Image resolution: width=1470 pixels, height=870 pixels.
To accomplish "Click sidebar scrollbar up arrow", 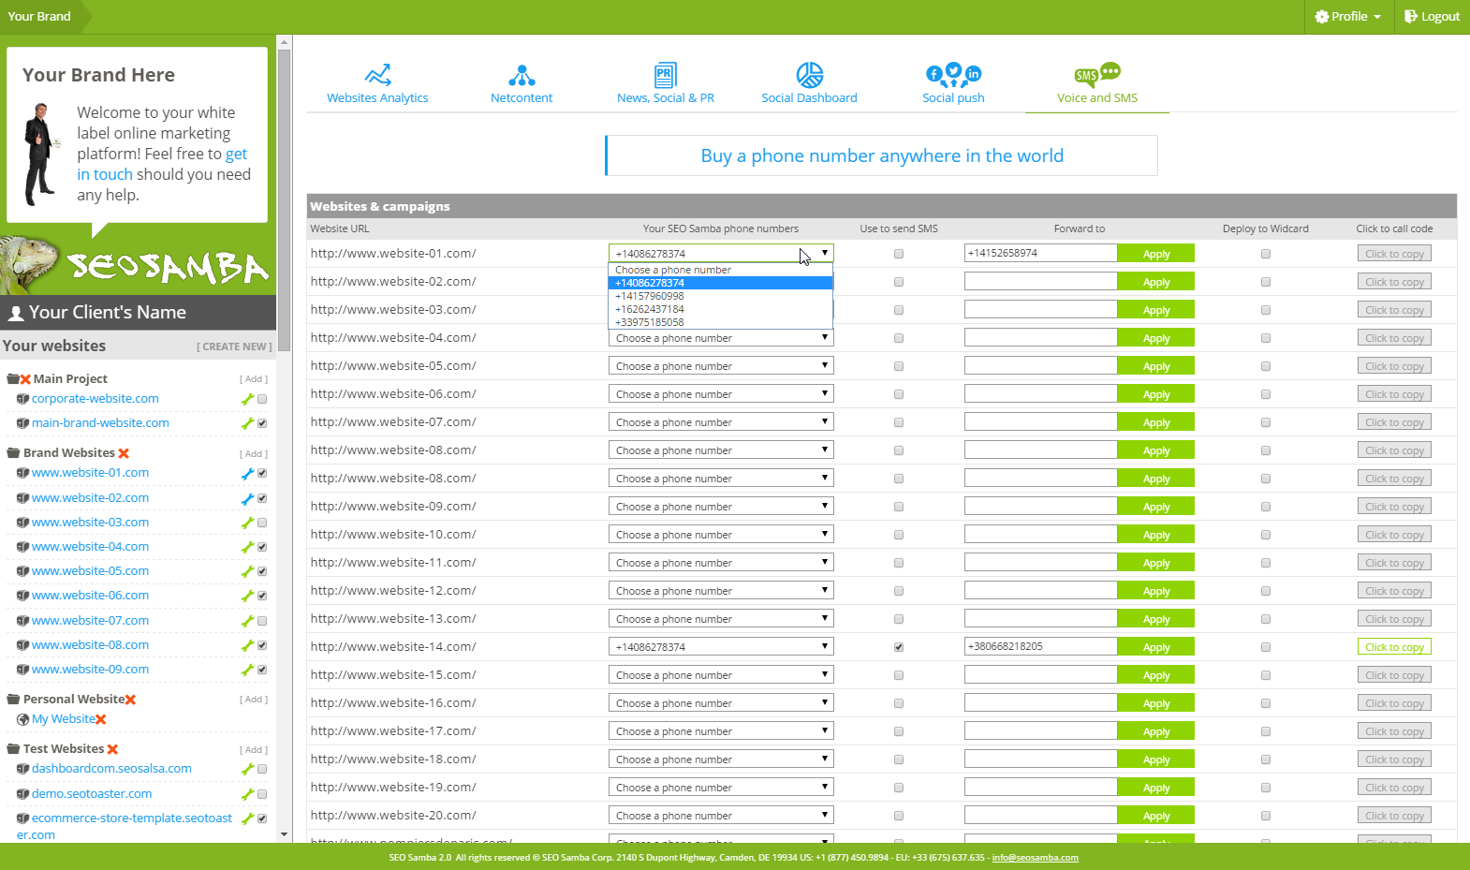I will (284, 41).
